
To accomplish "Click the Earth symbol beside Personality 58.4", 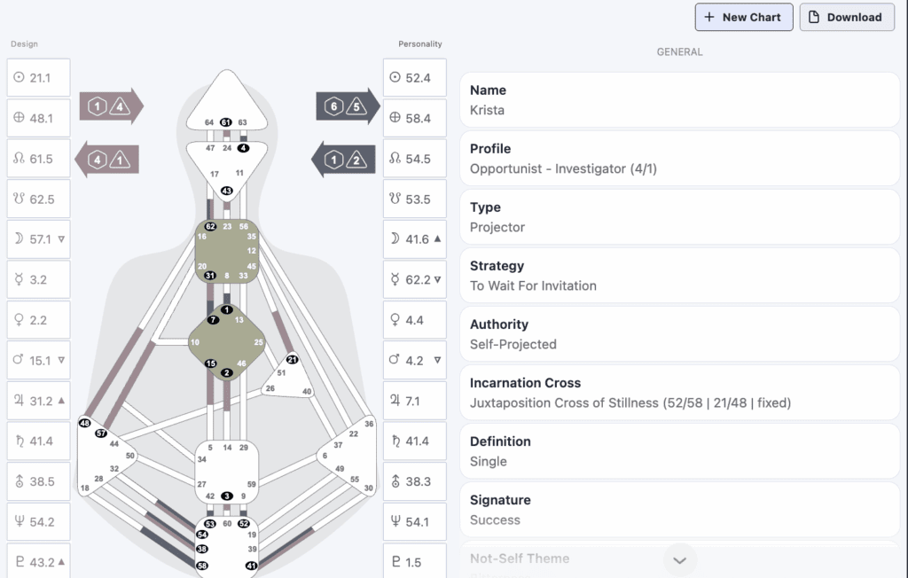I will [x=395, y=118].
